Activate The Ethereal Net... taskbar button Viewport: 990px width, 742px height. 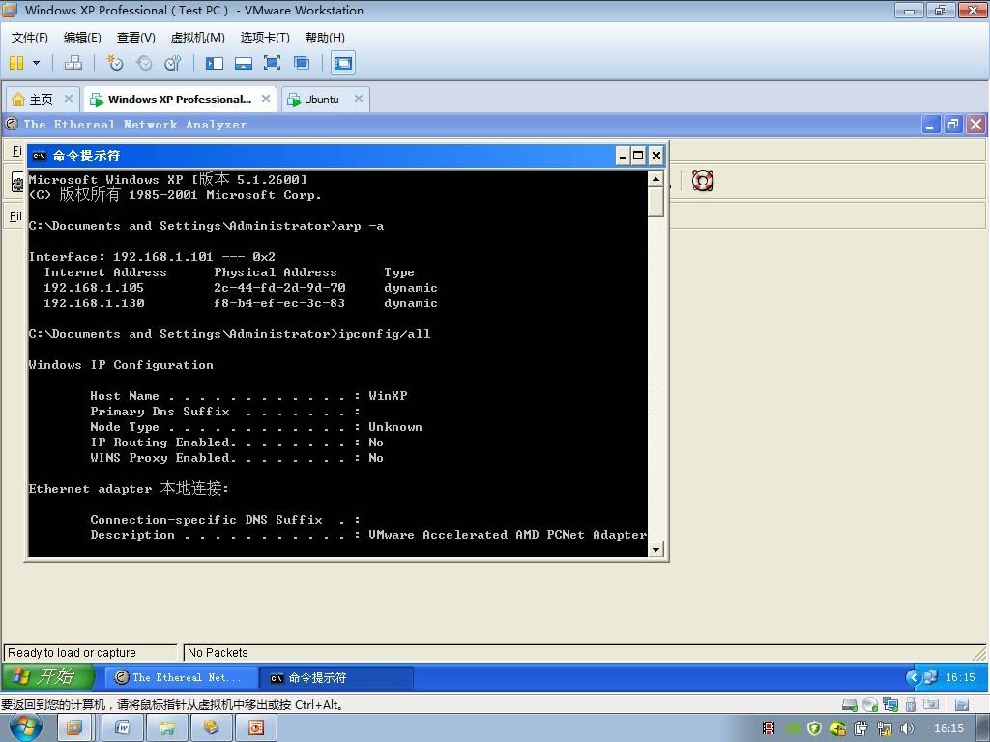(181, 677)
